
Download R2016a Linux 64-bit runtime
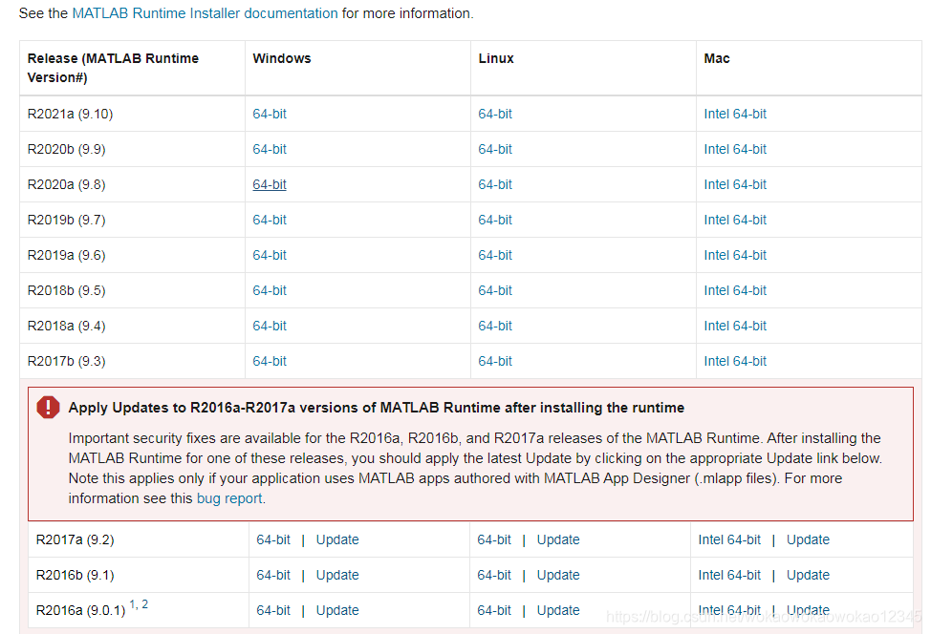[x=494, y=610]
